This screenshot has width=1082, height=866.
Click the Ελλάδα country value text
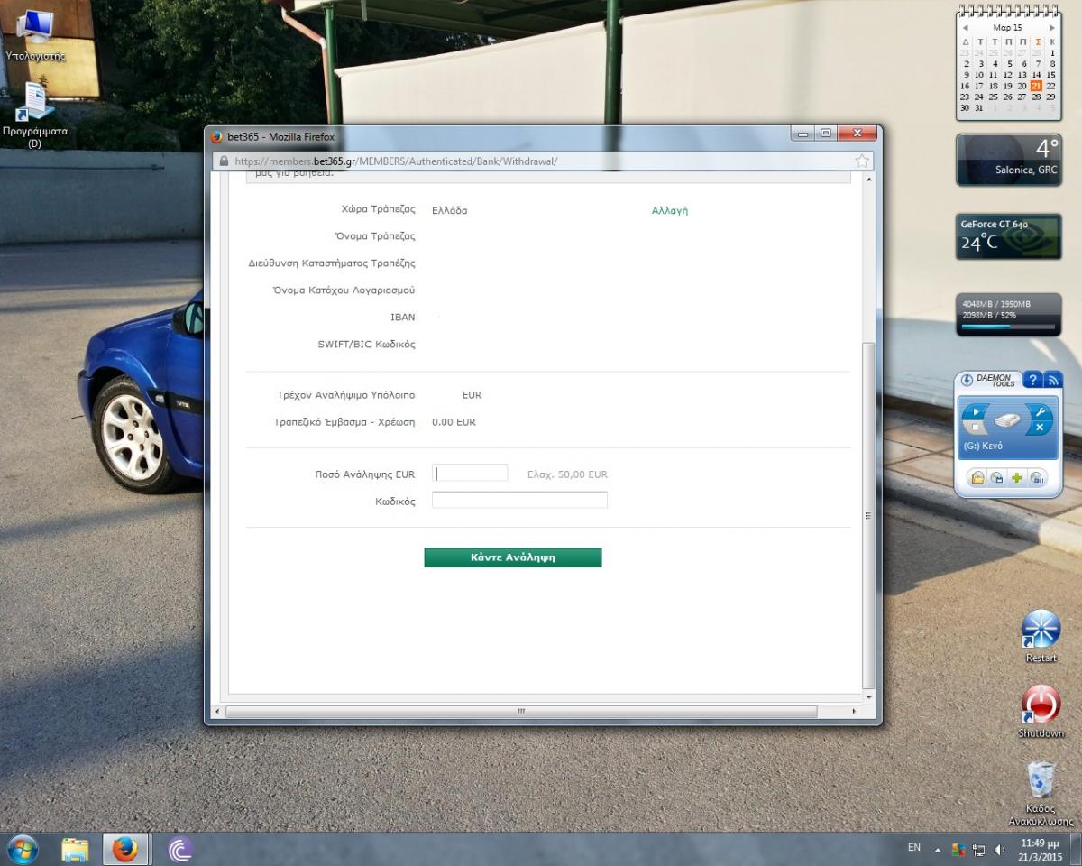click(x=450, y=210)
